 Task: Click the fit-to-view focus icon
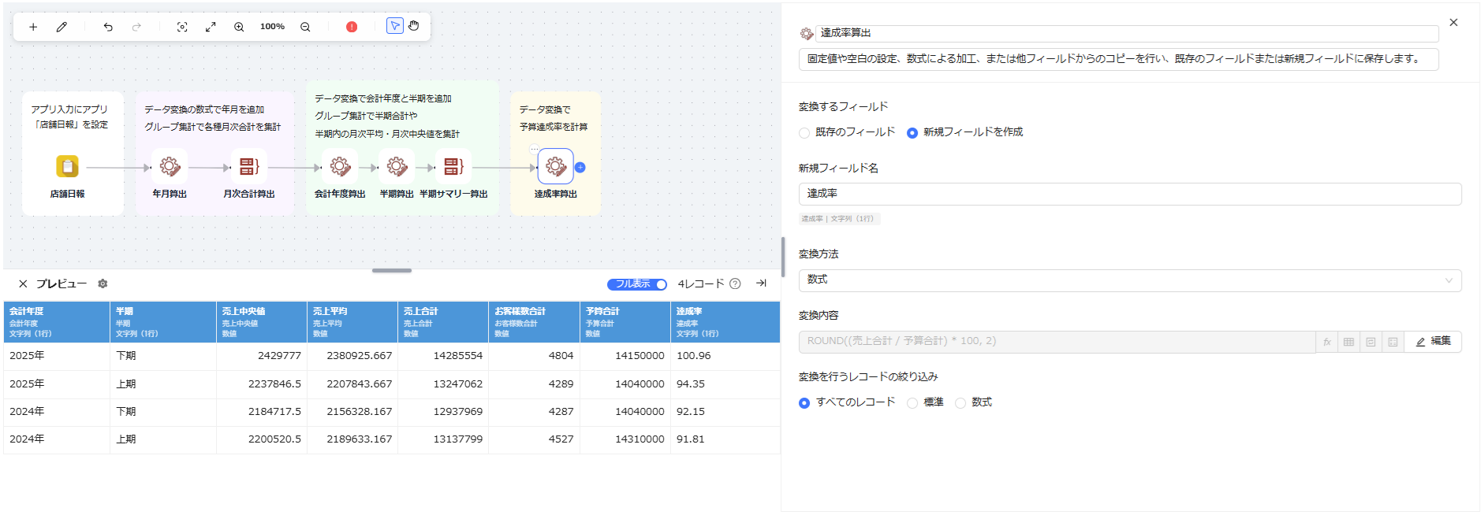[182, 27]
